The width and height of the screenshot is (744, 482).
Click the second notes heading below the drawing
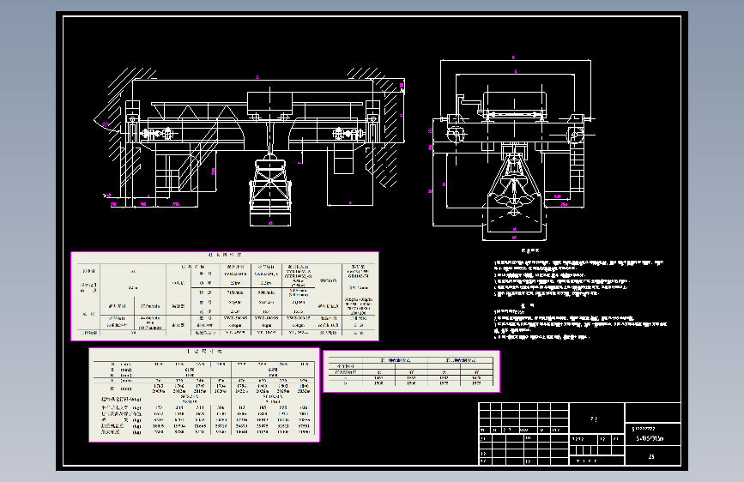[528, 305]
